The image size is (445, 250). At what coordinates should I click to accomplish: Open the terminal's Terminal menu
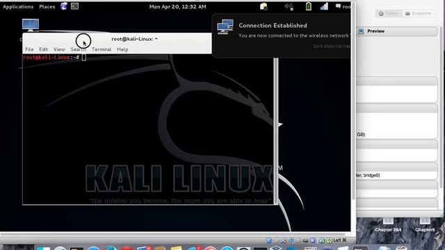tap(102, 49)
